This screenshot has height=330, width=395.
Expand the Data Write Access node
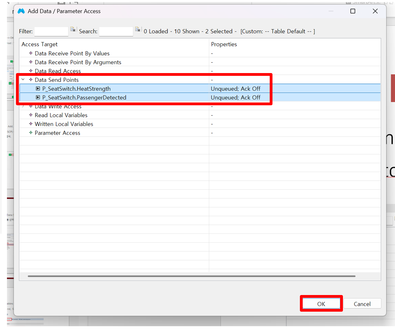(x=23, y=106)
